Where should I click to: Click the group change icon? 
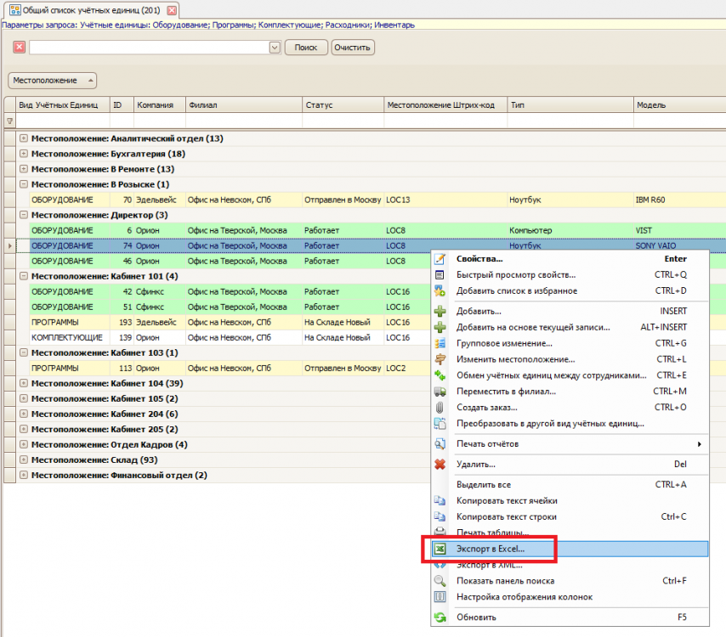coord(440,343)
